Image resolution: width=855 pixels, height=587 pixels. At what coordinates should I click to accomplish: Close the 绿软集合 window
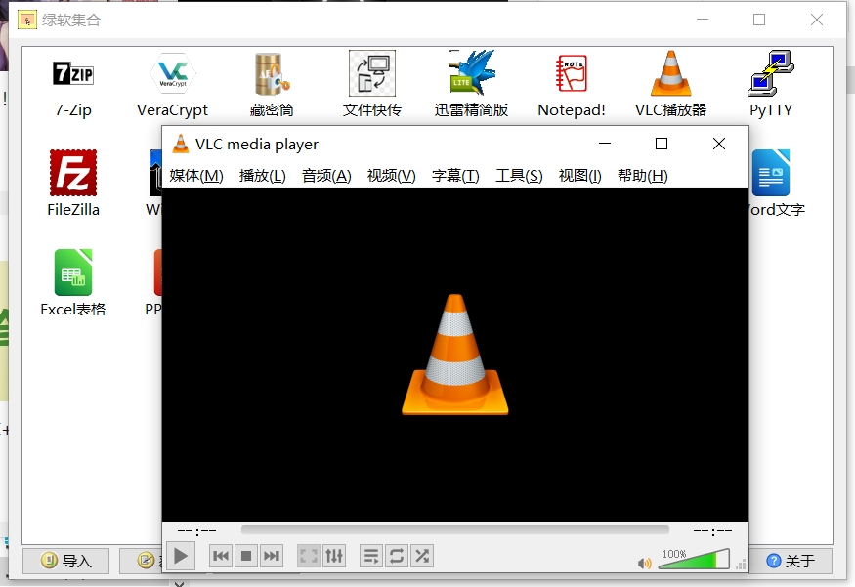point(816,20)
